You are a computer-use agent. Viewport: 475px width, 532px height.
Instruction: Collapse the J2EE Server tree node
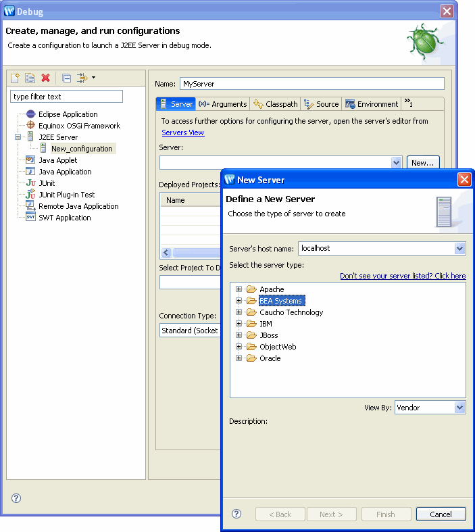18,137
